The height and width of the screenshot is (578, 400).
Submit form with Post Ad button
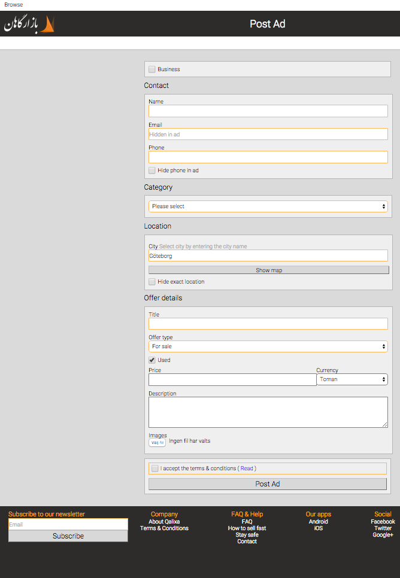coord(268,484)
